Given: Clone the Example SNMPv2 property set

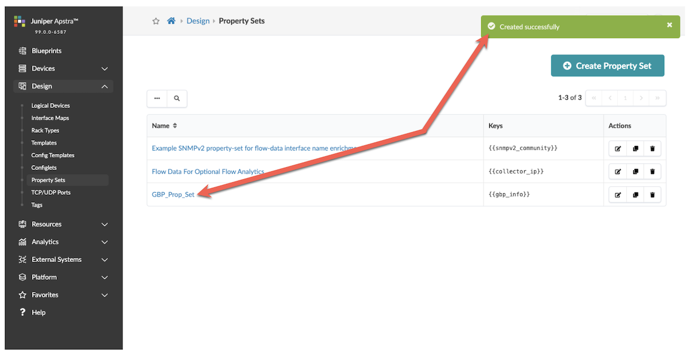Looking at the screenshot, I should pos(635,148).
